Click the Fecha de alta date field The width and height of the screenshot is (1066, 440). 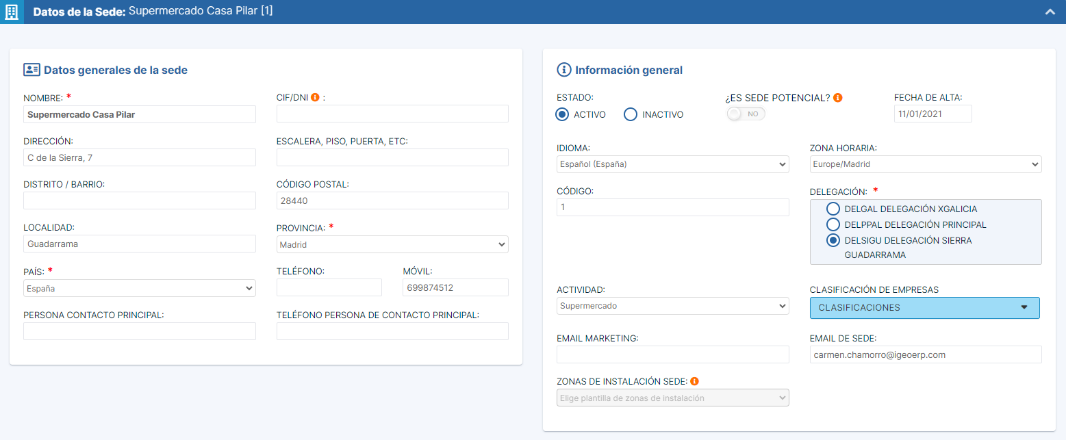(932, 114)
